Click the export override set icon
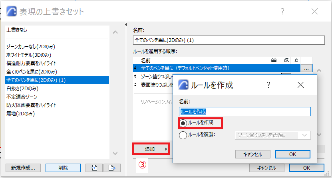Viewport: 332px width, 178px height. coord(112,168)
